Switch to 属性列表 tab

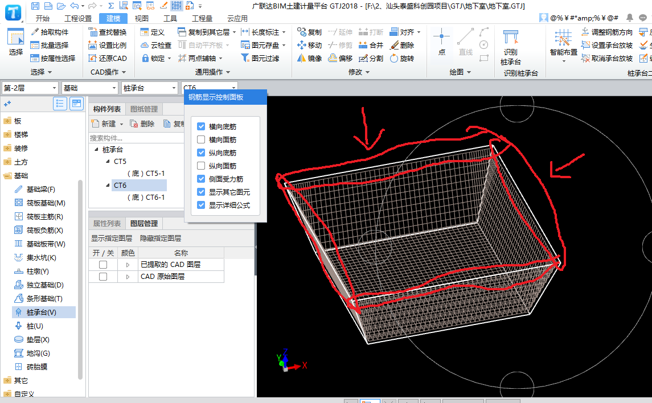tap(107, 223)
